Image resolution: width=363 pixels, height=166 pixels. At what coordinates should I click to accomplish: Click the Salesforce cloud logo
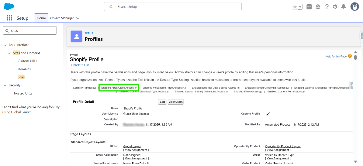coord(9,7)
